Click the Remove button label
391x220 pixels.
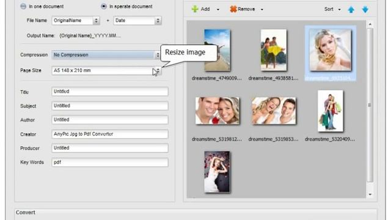tap(246, 9)
